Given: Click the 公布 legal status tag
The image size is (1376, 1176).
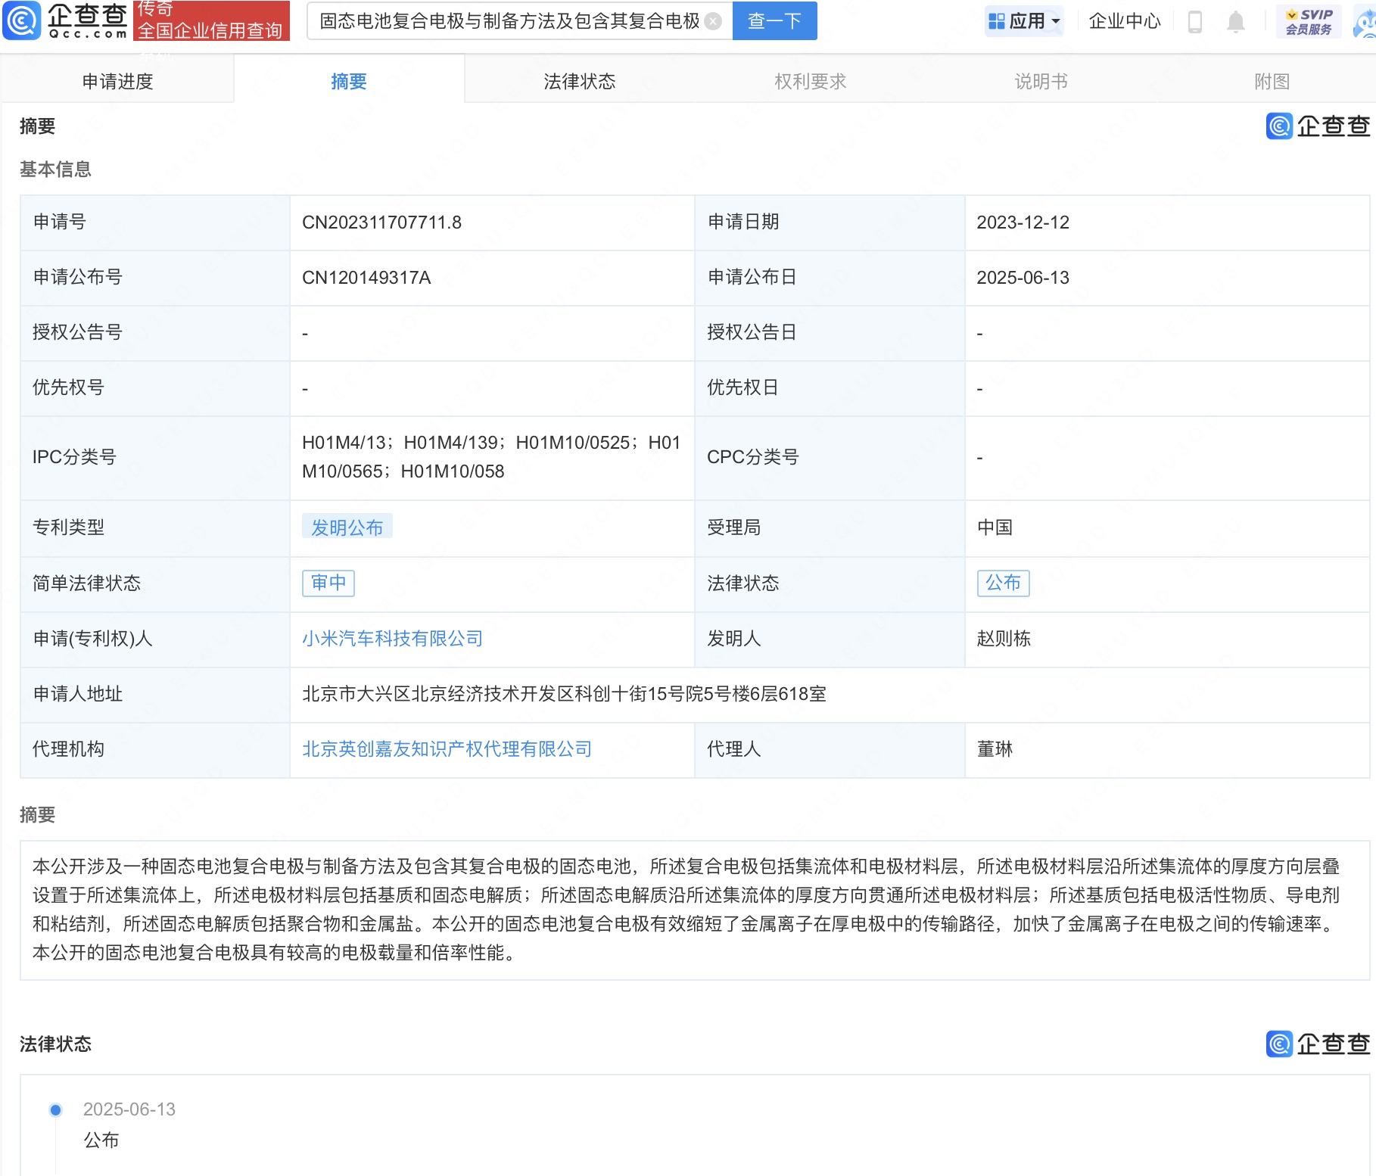Looking at the screenshot, I should [1003, 583].
